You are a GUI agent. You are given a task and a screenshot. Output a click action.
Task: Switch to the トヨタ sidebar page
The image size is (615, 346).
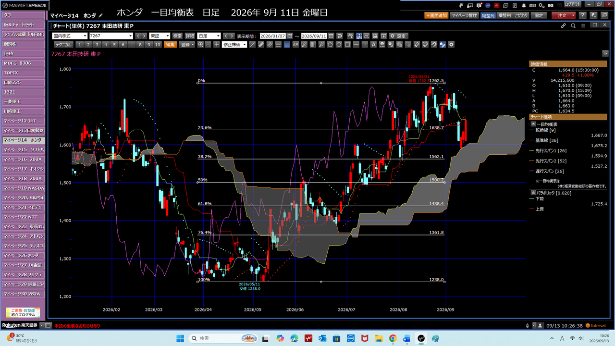pyautogui.click(x=23, y=54)
